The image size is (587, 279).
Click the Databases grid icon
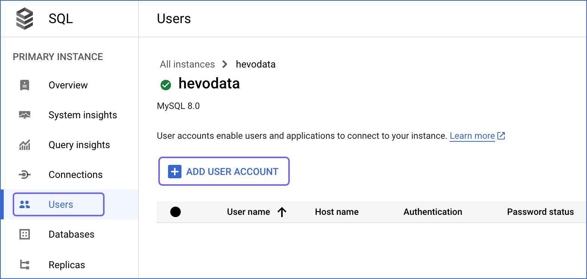point(25,234)
